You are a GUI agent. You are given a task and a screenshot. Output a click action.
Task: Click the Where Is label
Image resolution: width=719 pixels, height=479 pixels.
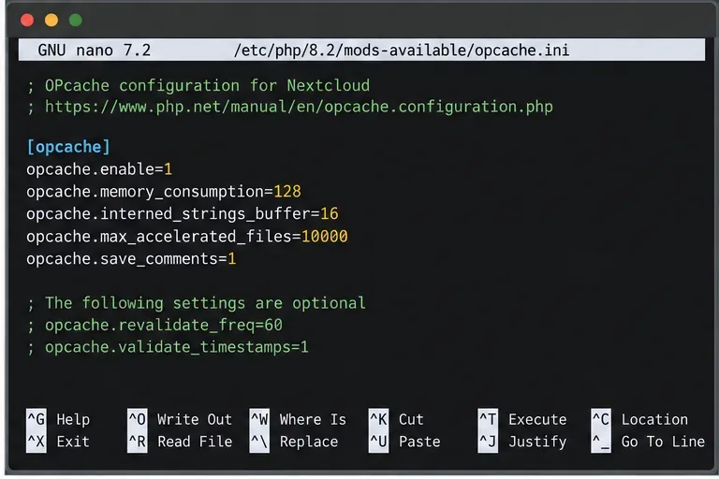point(314,419)
